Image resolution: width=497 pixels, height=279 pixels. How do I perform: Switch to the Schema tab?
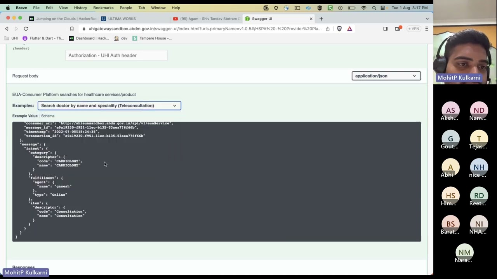[48, 116]
